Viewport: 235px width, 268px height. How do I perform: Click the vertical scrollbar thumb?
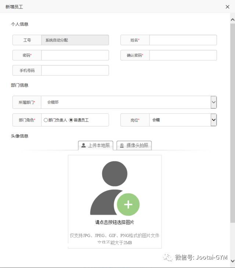(x=232, y=123)
